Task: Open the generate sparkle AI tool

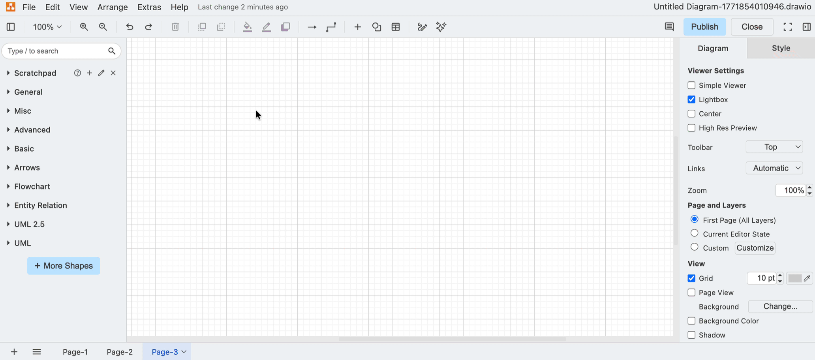Action: (x=441, y=27)
